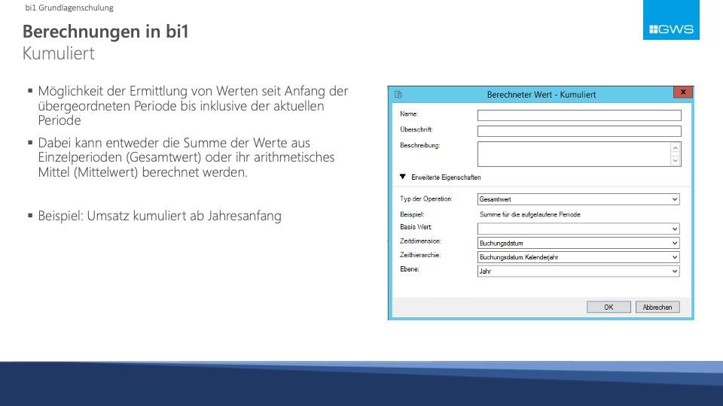723x406 pixels.
Task: Open Basis Wert dropdown
Action: [x=578, y=229]
